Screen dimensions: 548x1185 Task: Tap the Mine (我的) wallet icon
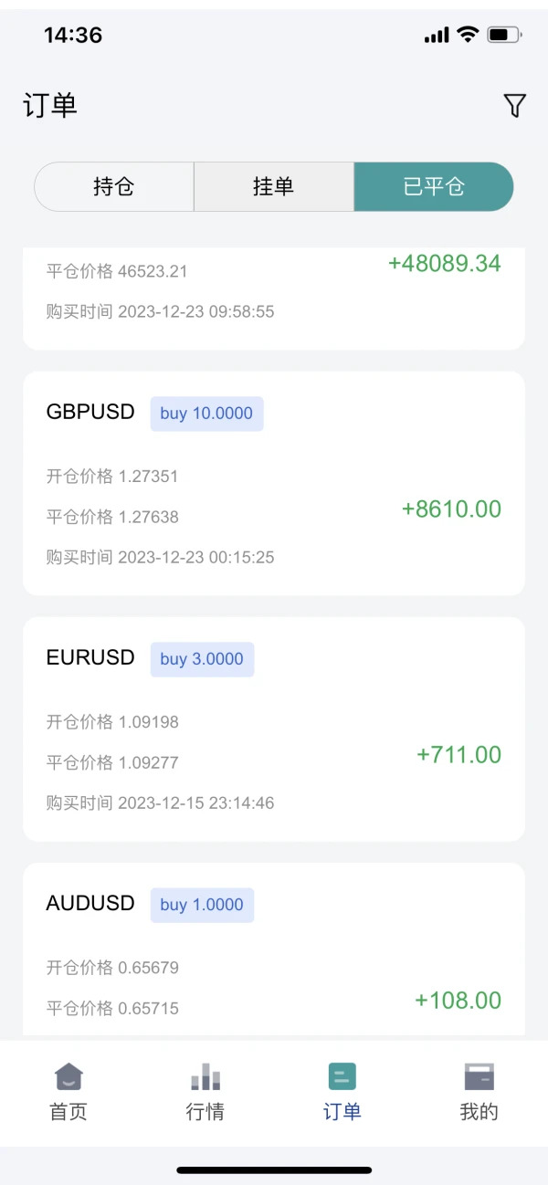479,1077
